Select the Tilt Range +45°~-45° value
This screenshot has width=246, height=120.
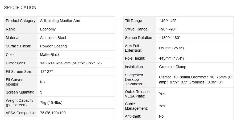click(168, 21)
